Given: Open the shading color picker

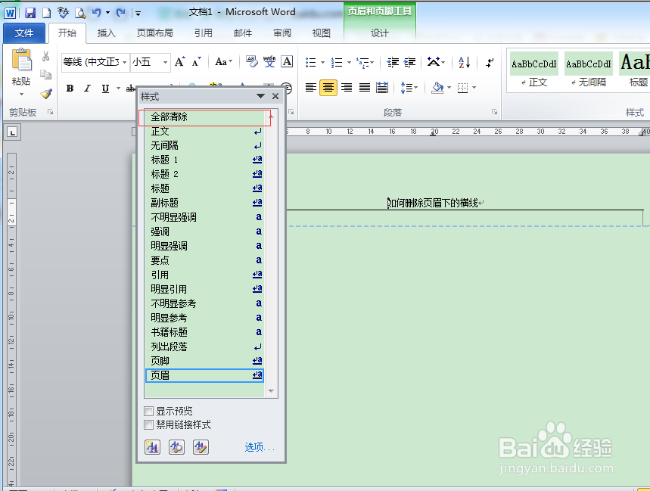Looking at the screenshot, I should 449,89.
